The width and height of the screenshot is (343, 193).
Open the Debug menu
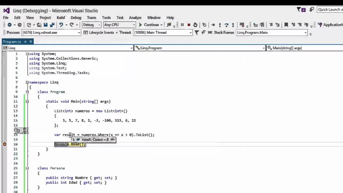point(76,18)
